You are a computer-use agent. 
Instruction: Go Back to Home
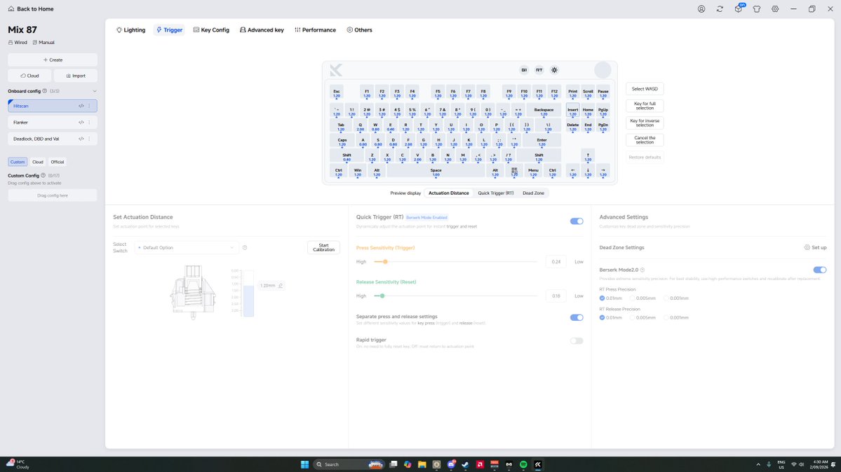coord(31,9)
